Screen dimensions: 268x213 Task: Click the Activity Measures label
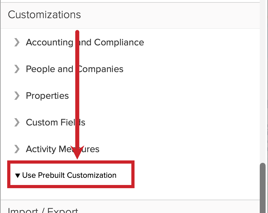pos(62,149)
